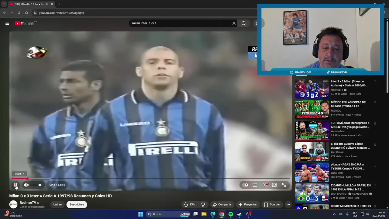Save the video with the Guardar button
This screenshot has height=219, width=389.
[272, 204]
